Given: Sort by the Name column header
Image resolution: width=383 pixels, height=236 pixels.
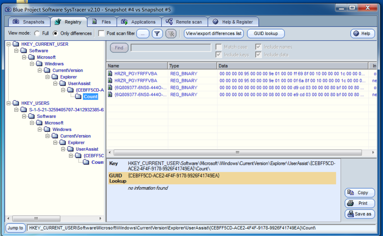Looking at the screenshot, I should click(x=137, y=66).
